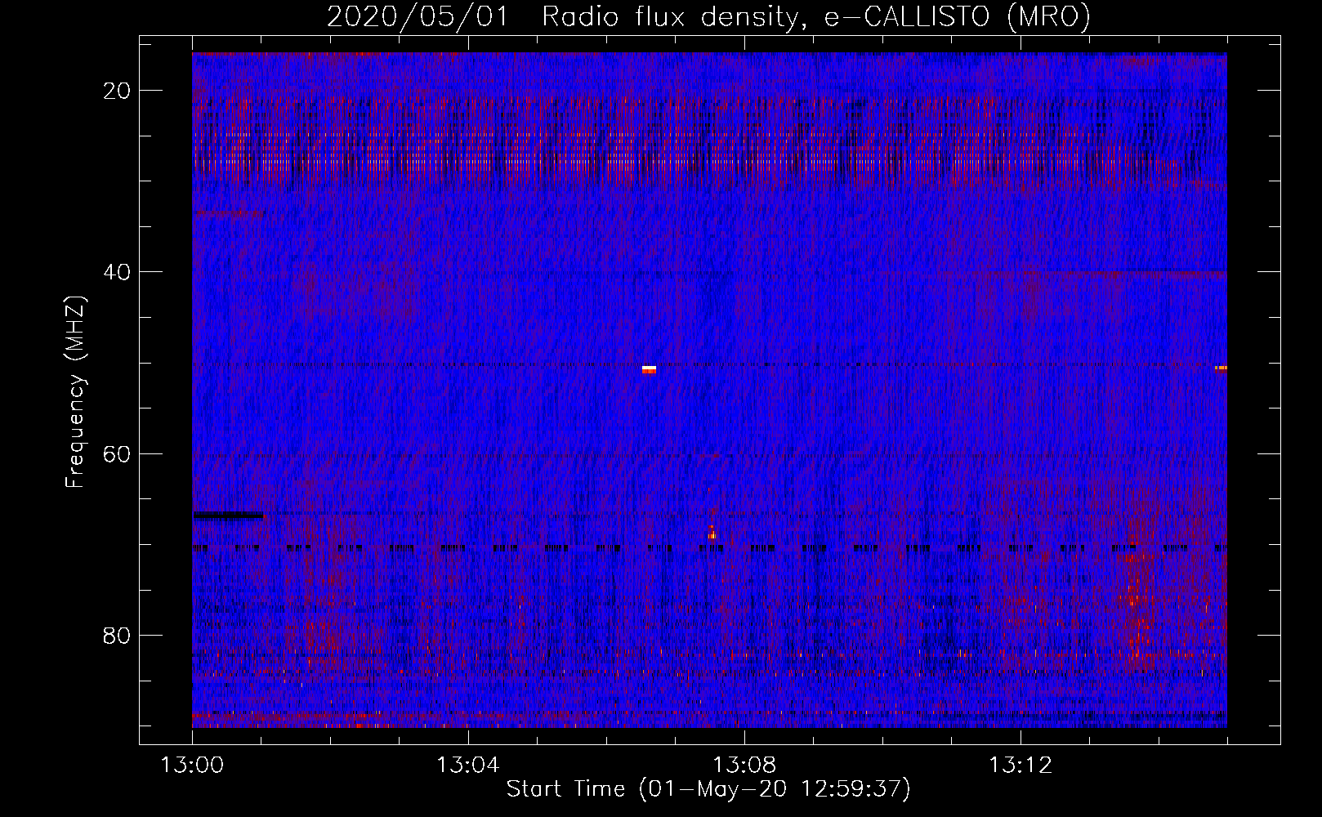Click the "13:04" time tick label
The width and height of the screenshot is (1322, 817).
pyautogui.click(x=467, y=766)
